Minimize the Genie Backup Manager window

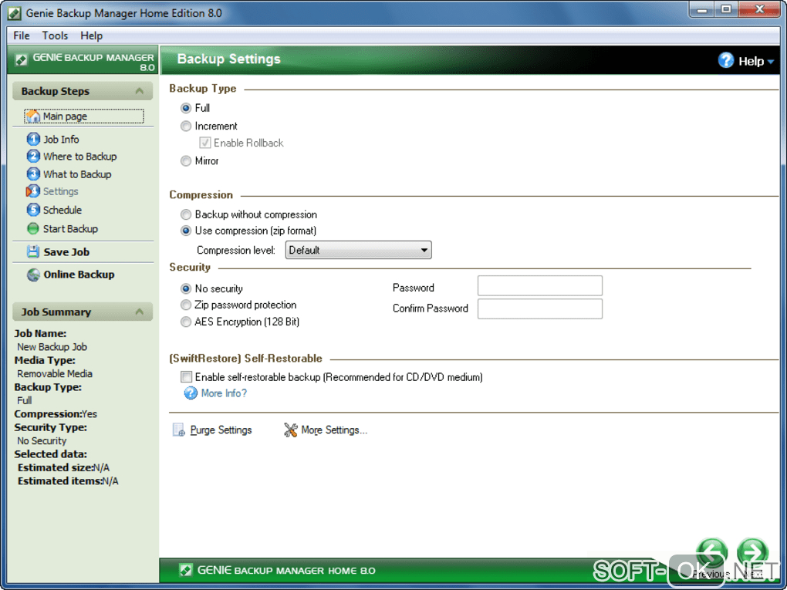click(701, 9)
